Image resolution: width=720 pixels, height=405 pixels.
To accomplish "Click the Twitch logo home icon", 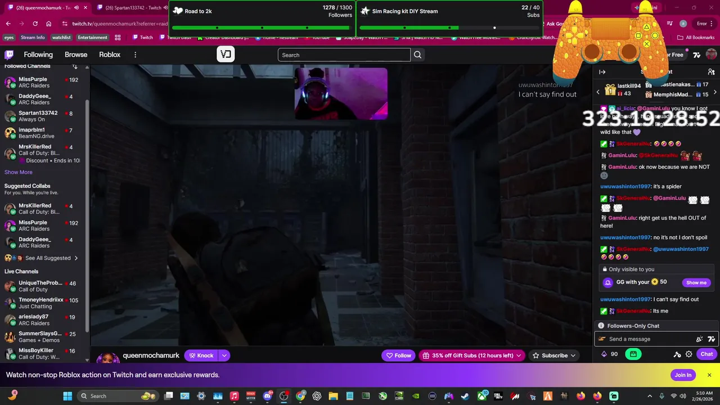I will [x=9, y=55].
